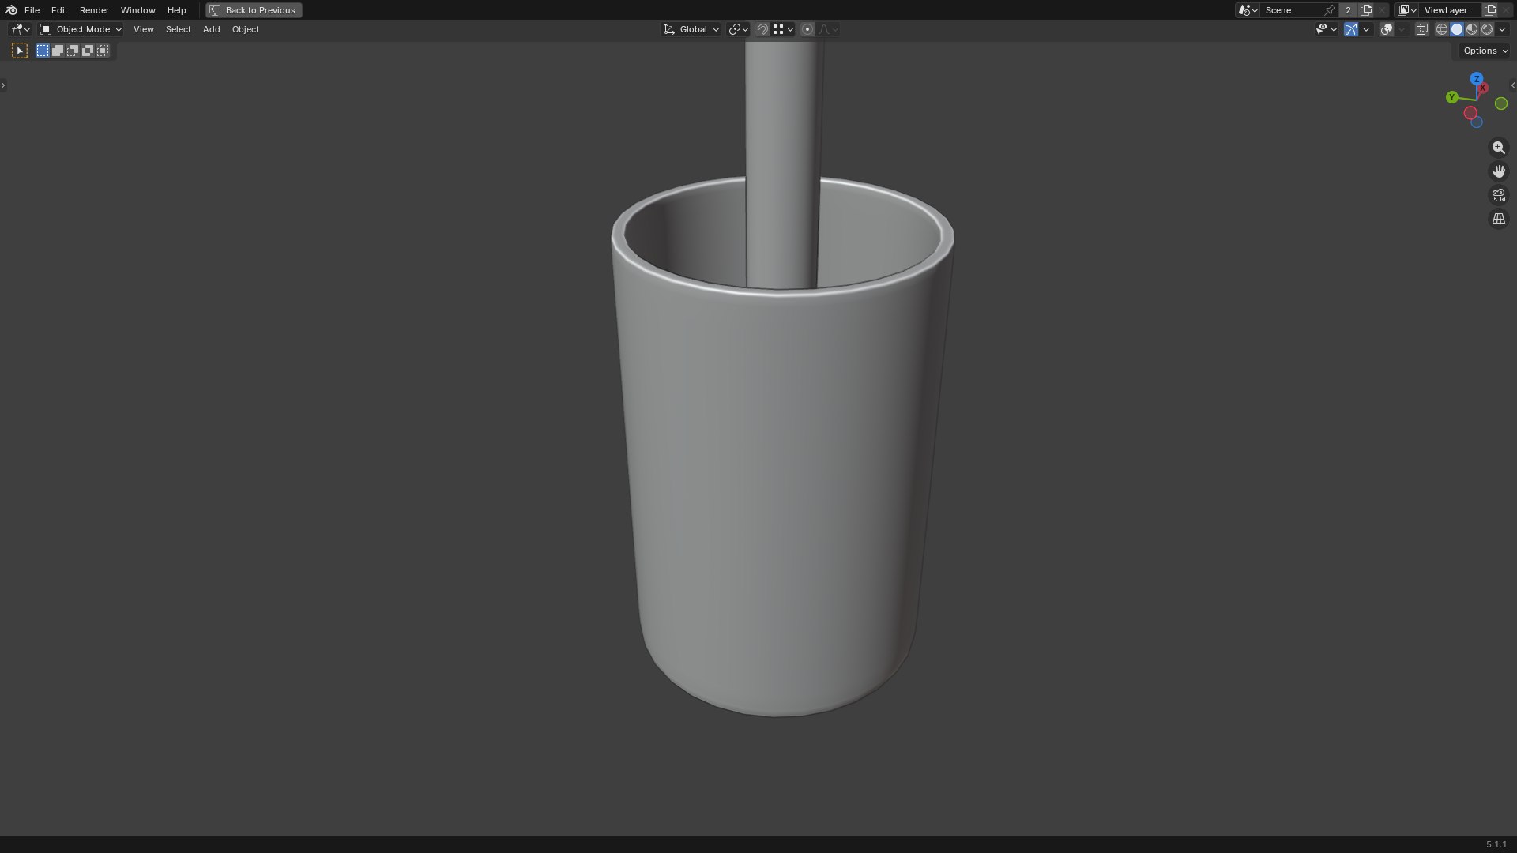
Task: Open the File menu
Action: (x=32, y=10)
